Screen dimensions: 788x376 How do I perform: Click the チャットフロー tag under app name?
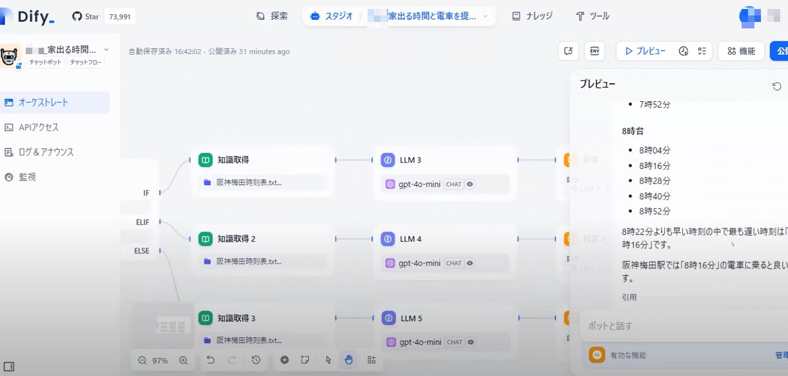tap(84, 63)
